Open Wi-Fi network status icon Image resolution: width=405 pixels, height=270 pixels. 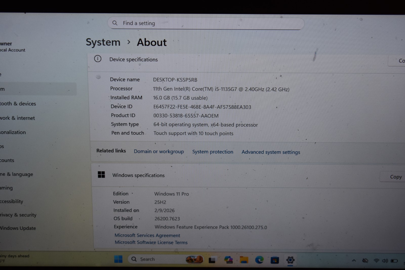pos(376,261)
